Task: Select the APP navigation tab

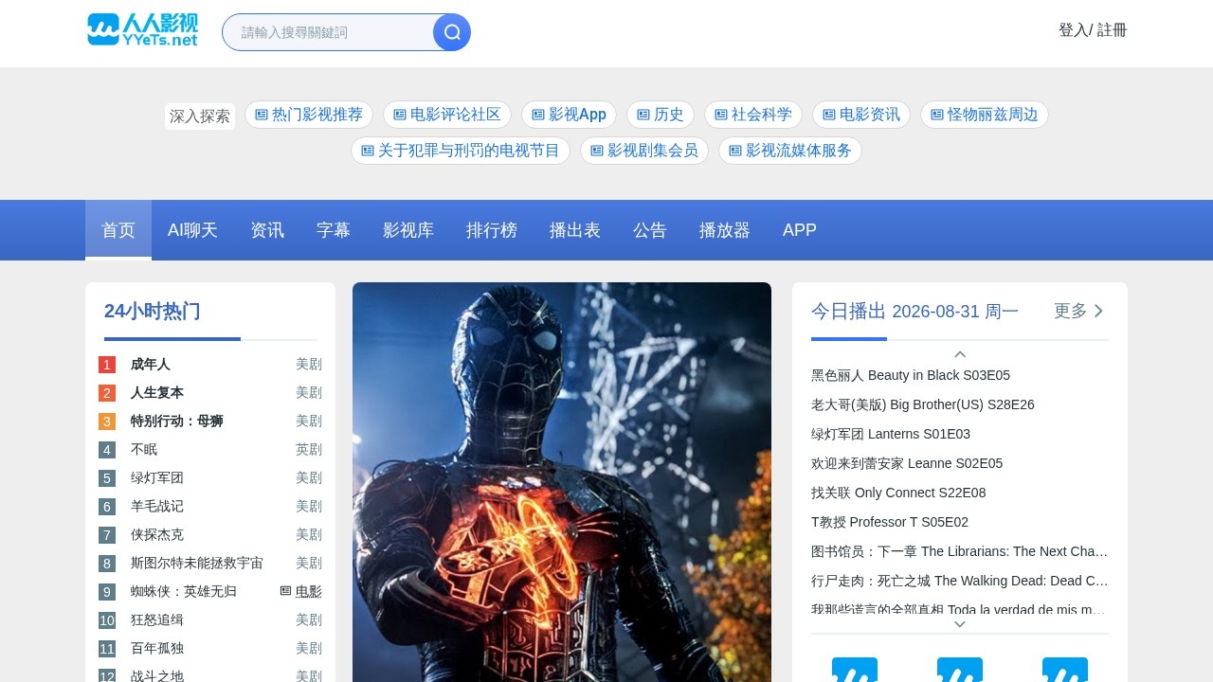Action: coord(800,230)
